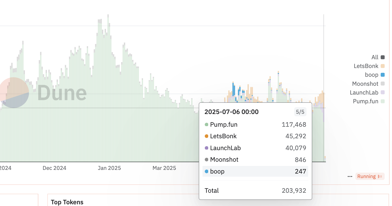Click the Mar 2025 axis label
Viewport: 392px width, 206px height.
pos(164,168)
